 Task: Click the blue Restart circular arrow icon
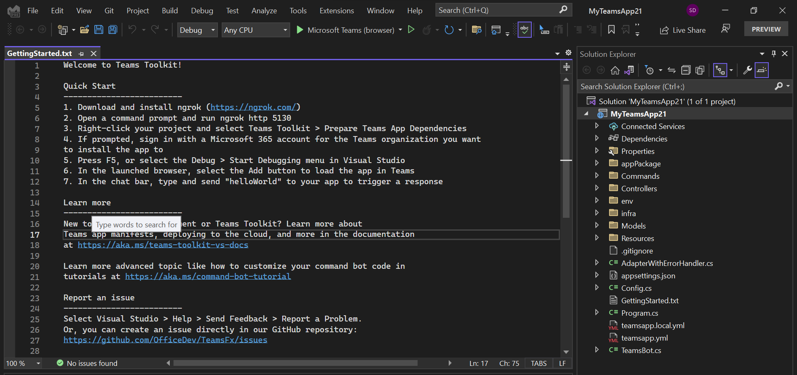tap(449, 30)
